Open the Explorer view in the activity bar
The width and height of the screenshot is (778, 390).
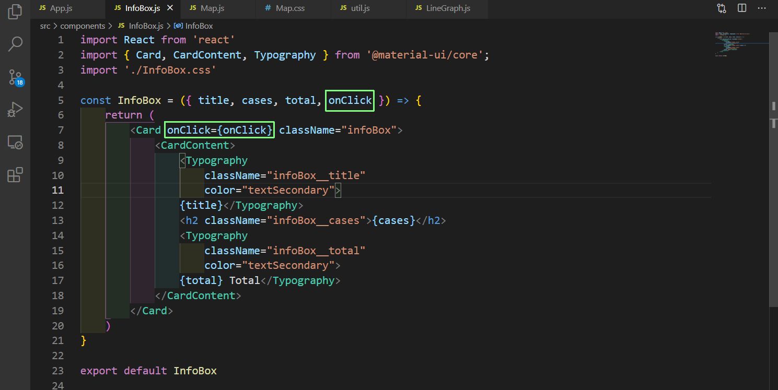click(15, 11)
